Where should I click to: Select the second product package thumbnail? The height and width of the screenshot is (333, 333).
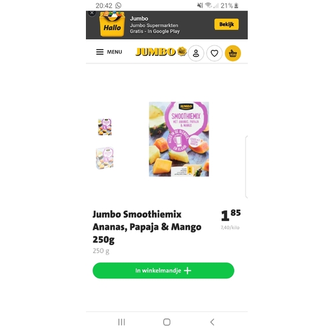click(x=105, y=158)
